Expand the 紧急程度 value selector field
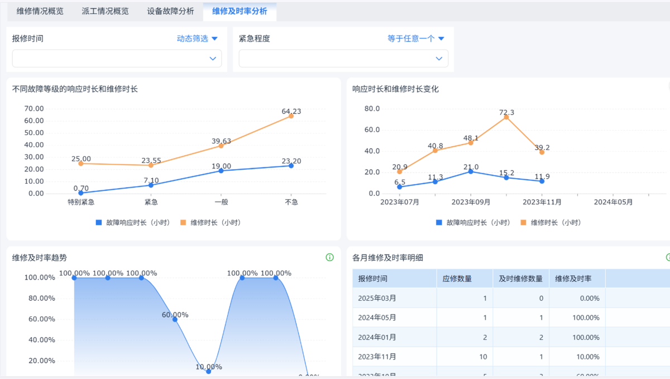 [342, 58]
